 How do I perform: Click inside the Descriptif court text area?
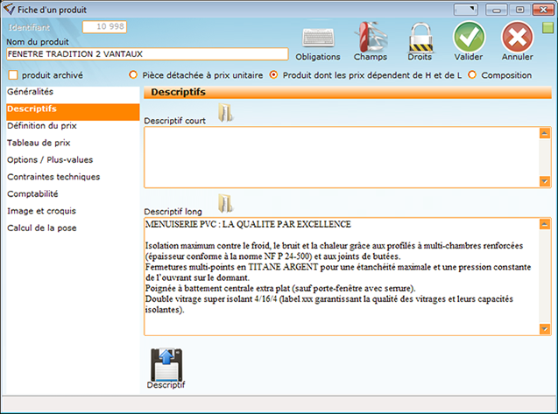[342, 157]
